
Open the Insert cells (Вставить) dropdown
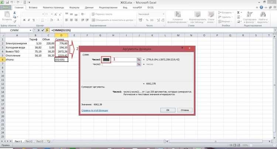pyautogui.click(x=233, y=13)
